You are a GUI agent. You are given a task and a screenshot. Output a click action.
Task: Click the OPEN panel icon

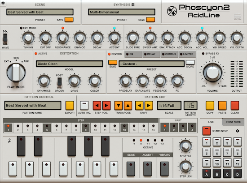click(238, 17)
